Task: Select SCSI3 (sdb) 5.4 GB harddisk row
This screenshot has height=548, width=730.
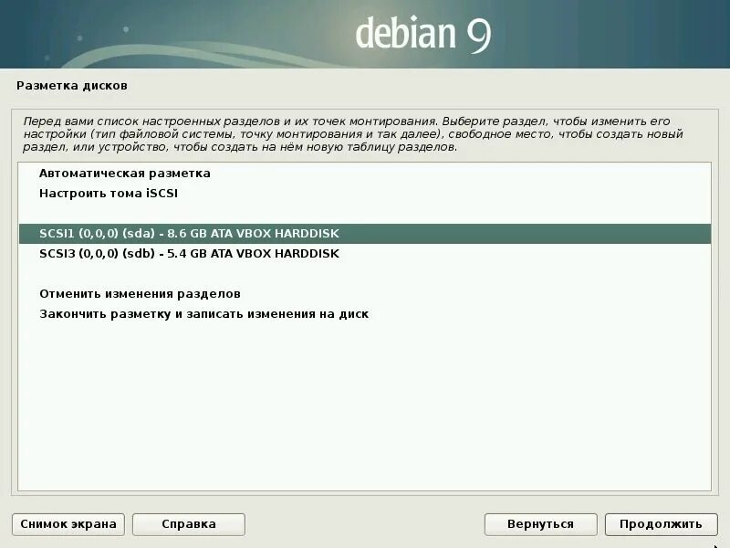Action: coord(364,254)
